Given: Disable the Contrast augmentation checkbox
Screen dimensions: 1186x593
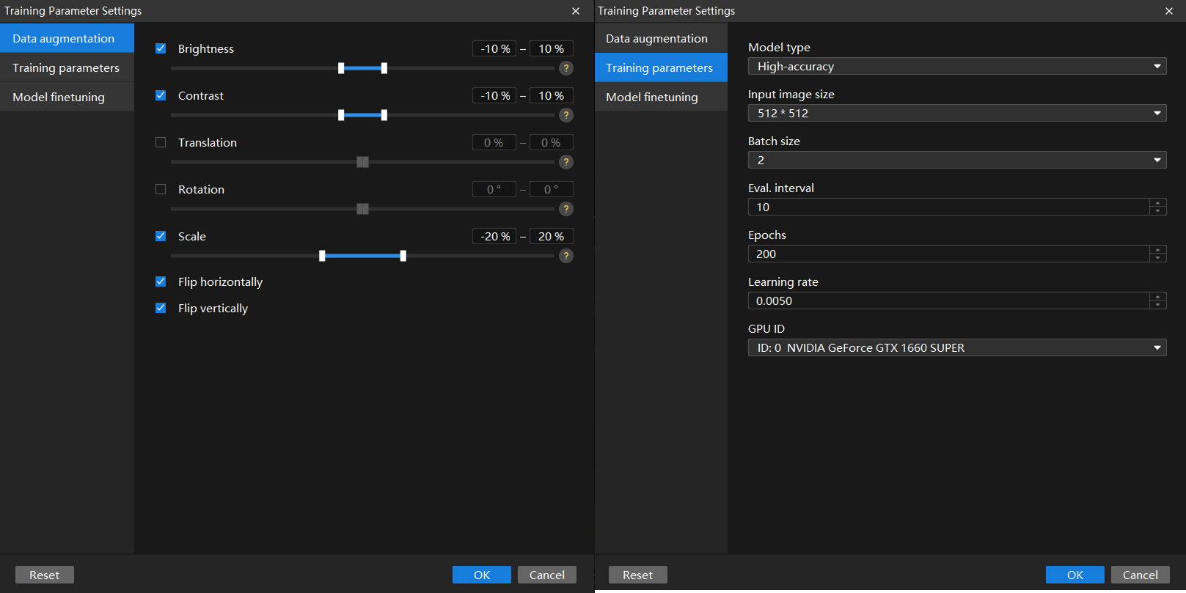Looking at the screenshot, I should 161,95.
